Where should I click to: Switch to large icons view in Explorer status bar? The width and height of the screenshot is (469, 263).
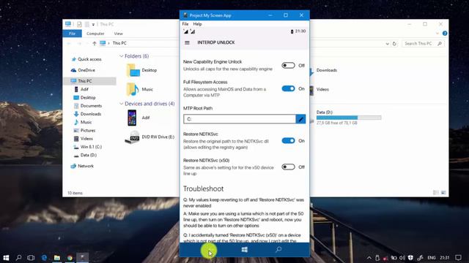pos(443,193)
